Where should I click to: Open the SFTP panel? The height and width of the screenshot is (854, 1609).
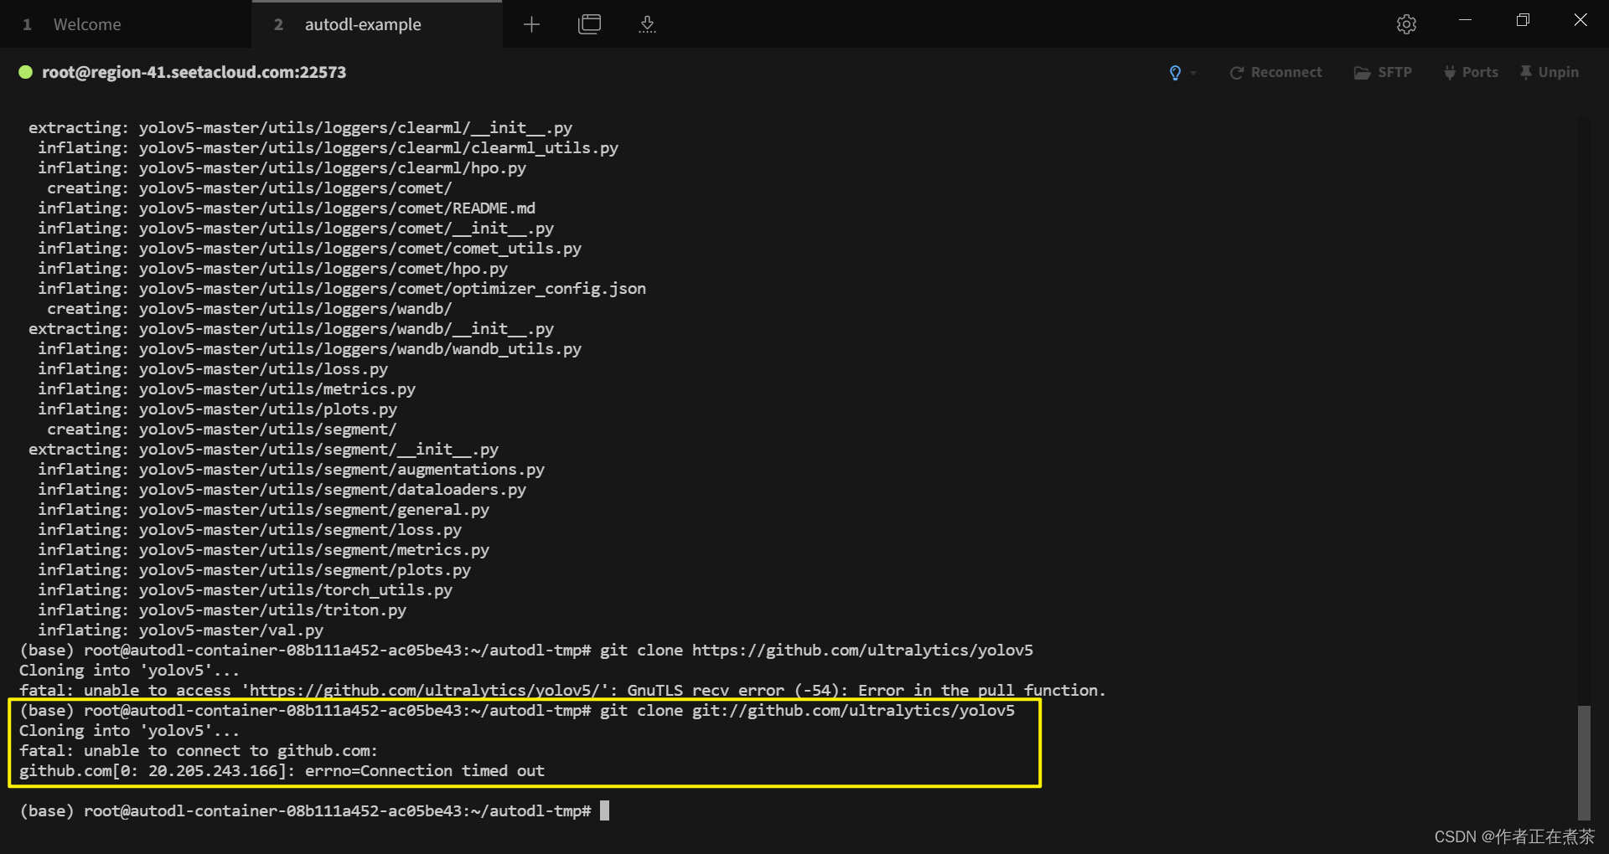point(1383,73)
